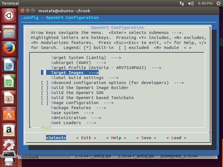Maximize the terminal window
The height and width of the screenshot is (167, 223).
pyautogui.click(x=33, y=11)
